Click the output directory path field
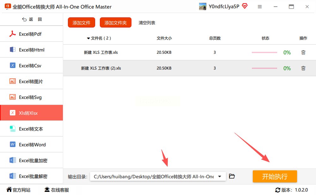The width and height of the screenshot is (316, 195). [x=158, y=176]
